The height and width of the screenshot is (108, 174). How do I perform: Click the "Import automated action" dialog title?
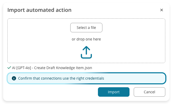(39, 10)
